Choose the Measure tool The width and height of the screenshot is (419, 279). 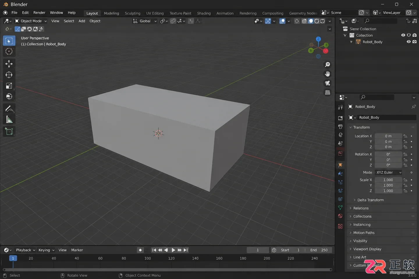click(9, 119)
